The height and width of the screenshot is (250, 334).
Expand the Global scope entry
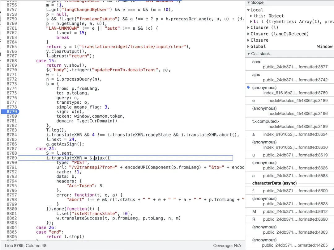pyautogui.click(x=248, y=46)
